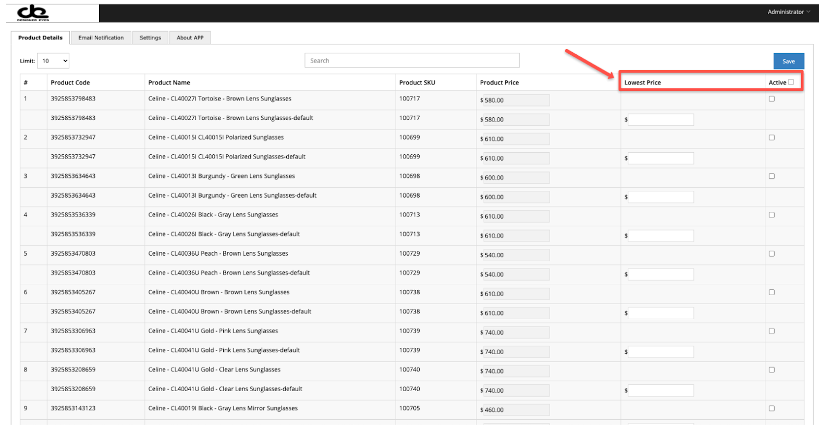Check Active box for Peach Brown Lens row
This screenshot has height=436, width=819.
[772, 254]
